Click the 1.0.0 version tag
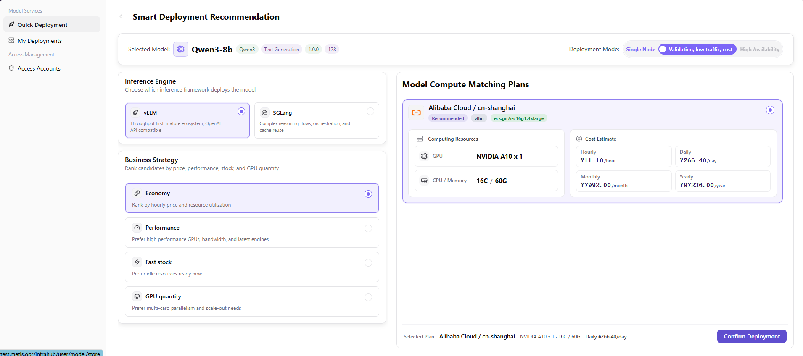Image resolution: width=803 pixels, height=356 pixels. coord(314,49)
